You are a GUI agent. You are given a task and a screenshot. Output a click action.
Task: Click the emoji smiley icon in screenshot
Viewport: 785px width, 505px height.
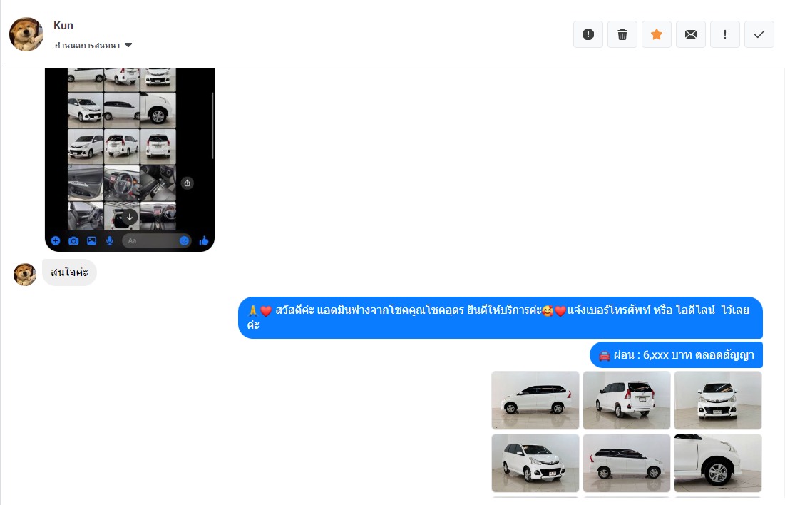[x=184, y=241]
